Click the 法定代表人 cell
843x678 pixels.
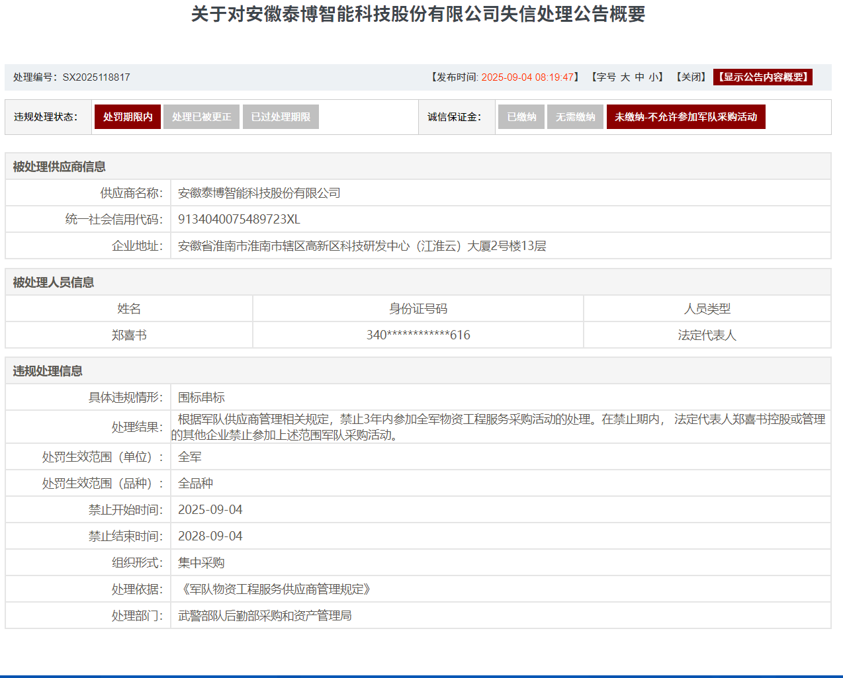coord(707,335)
